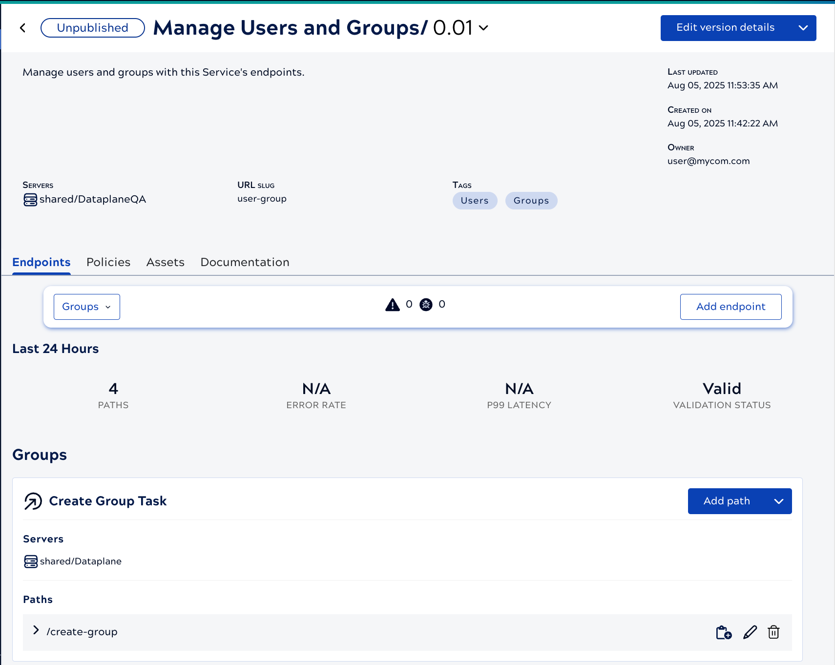Select the Users tag

click(x=475, y=201)
